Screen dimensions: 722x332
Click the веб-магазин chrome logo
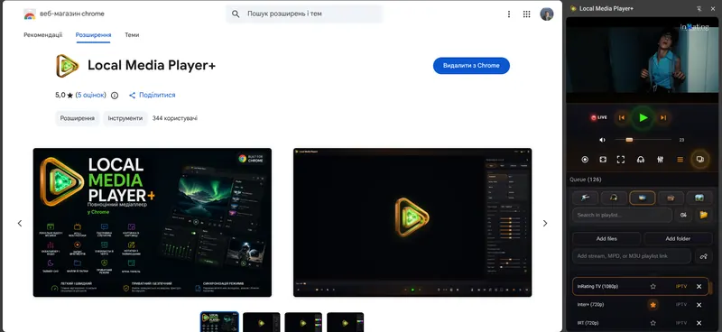click(64, 14)
